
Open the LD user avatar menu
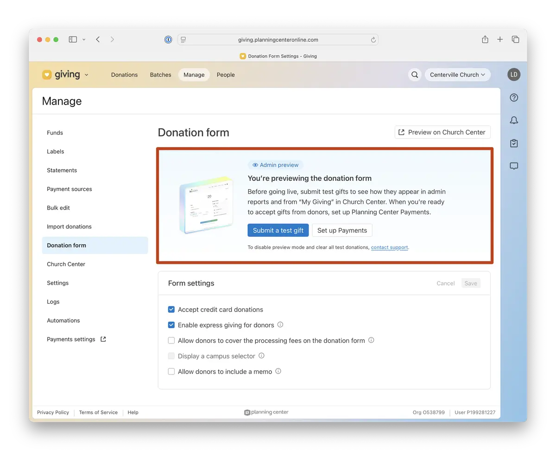tap(514, 75)
